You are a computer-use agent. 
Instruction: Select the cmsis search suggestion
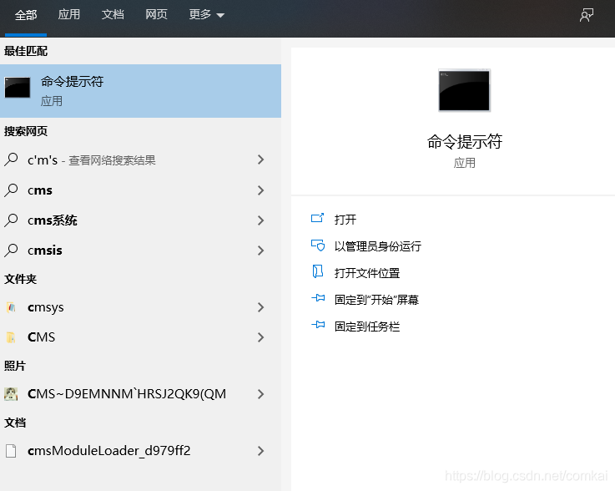(x=140, y=251)
